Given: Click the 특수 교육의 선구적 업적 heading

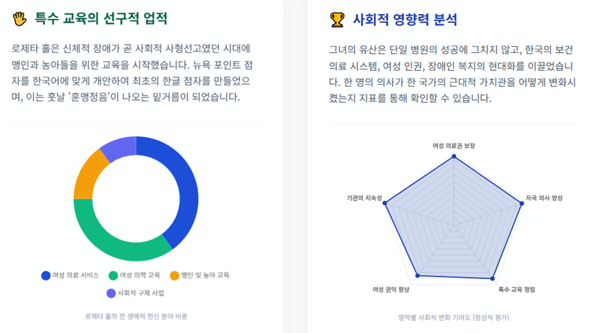Looking at the screenshot, I should [101, 18].
